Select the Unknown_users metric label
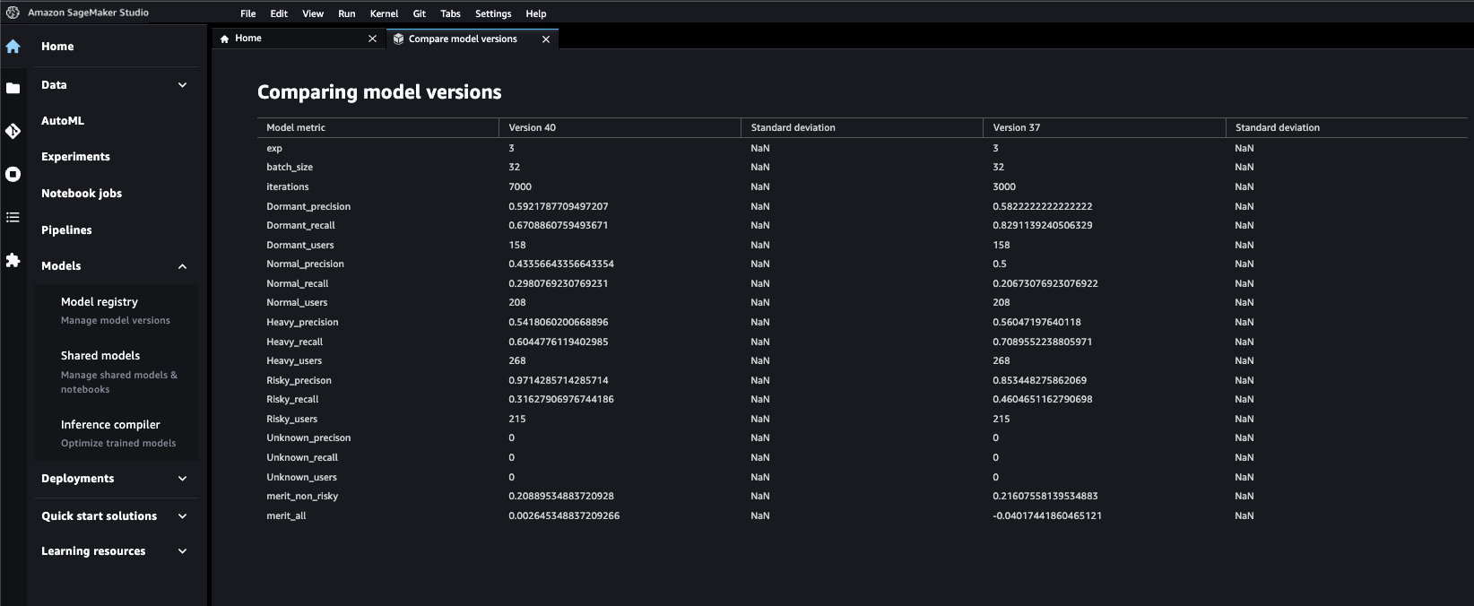The width and height of the screenshot is (1474, 606). 301,477
